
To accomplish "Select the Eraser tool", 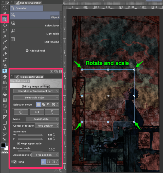I will (x=5, y=77).
